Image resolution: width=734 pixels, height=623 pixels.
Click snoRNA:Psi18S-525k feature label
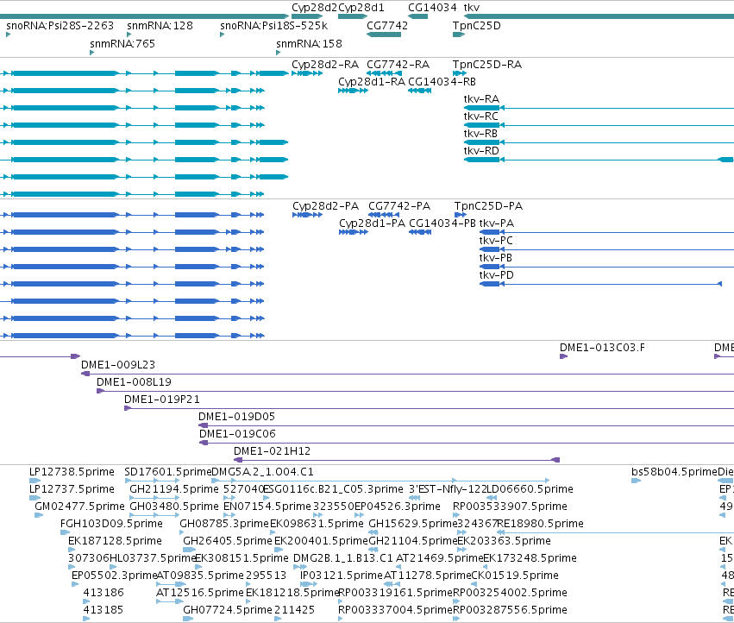(273, 25)
